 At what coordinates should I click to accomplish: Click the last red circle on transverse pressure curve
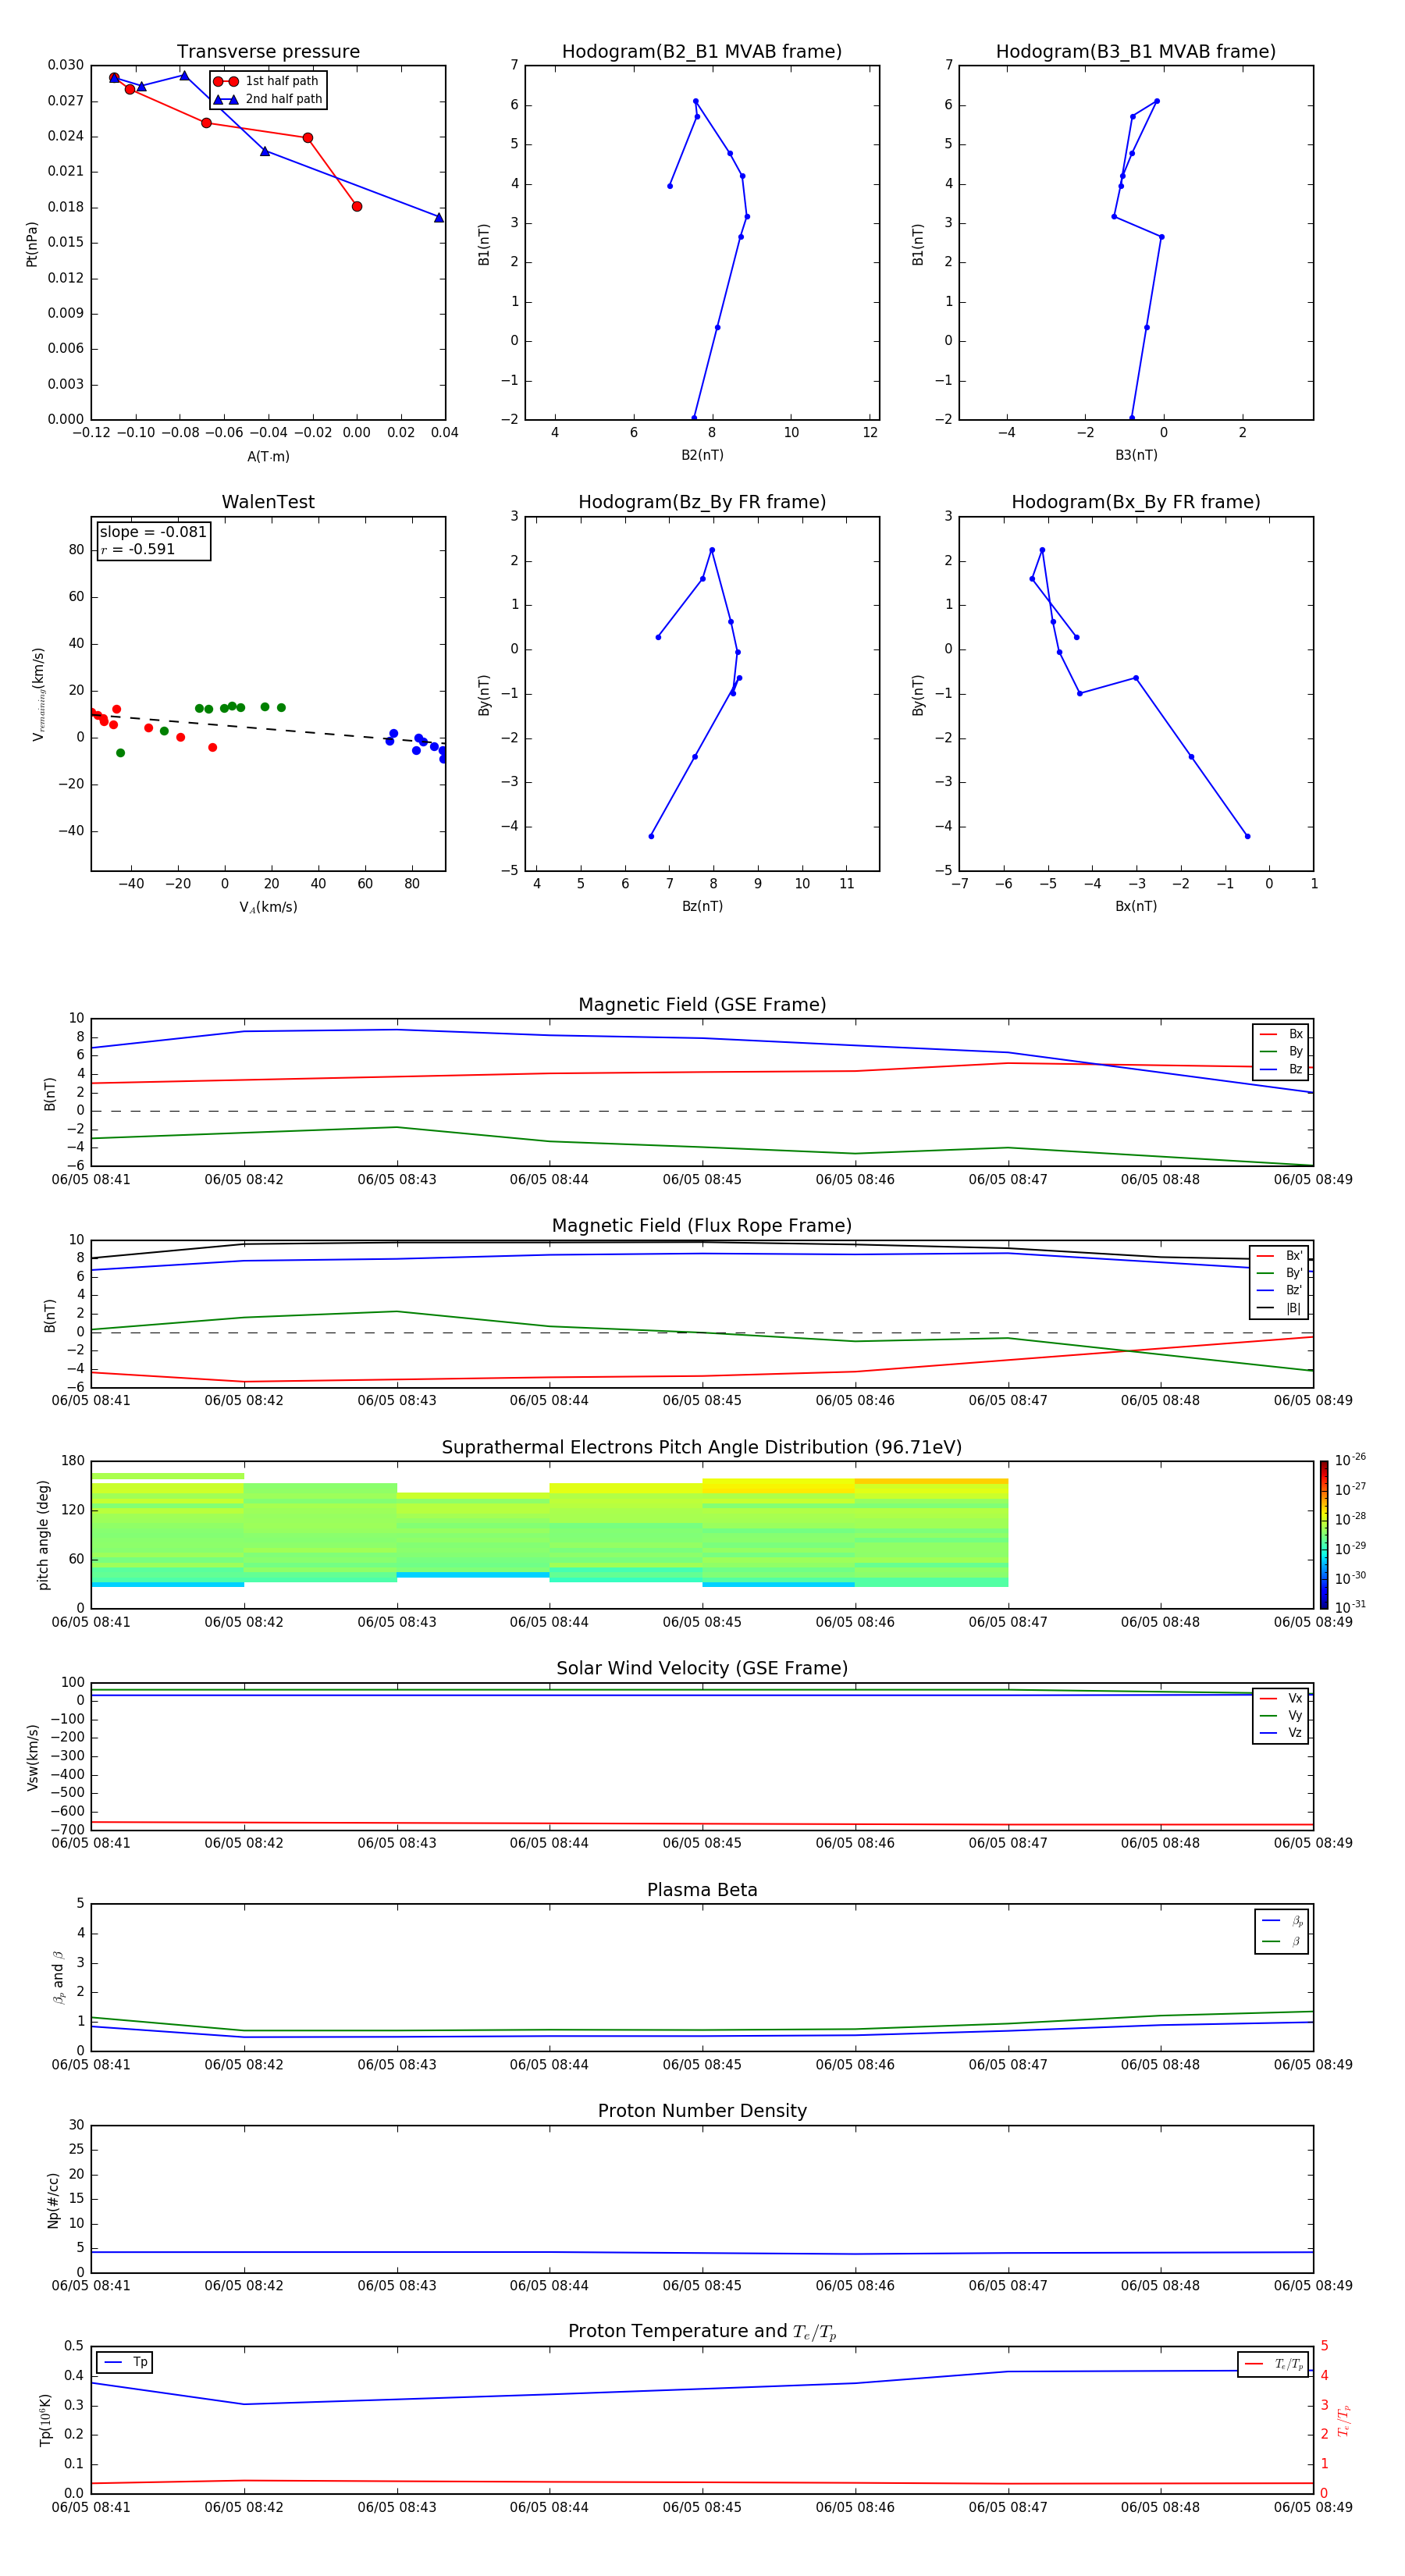(x=357, y=206)
